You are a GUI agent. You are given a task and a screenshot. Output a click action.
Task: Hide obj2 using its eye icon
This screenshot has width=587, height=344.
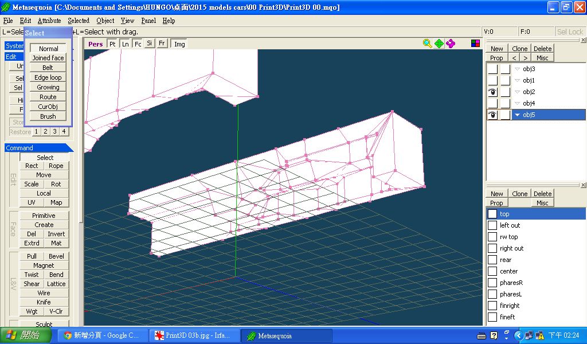click(x=492, y=92)
